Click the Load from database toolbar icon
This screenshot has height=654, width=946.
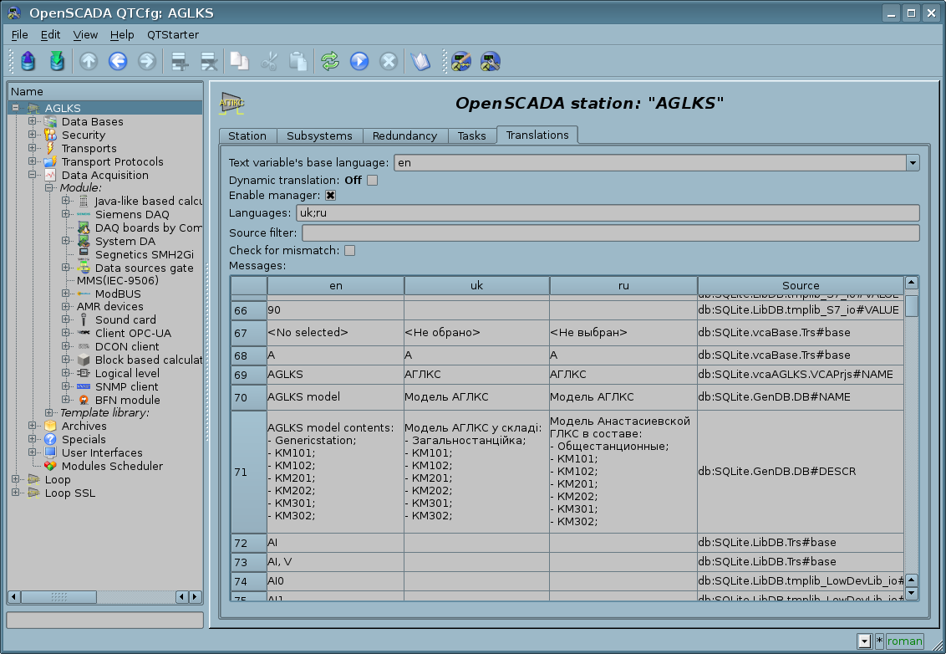[x=28, y=61]
